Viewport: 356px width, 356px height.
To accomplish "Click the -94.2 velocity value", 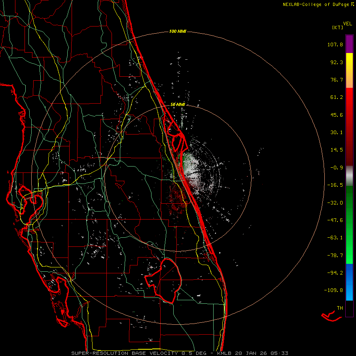I will pos(335,273).
